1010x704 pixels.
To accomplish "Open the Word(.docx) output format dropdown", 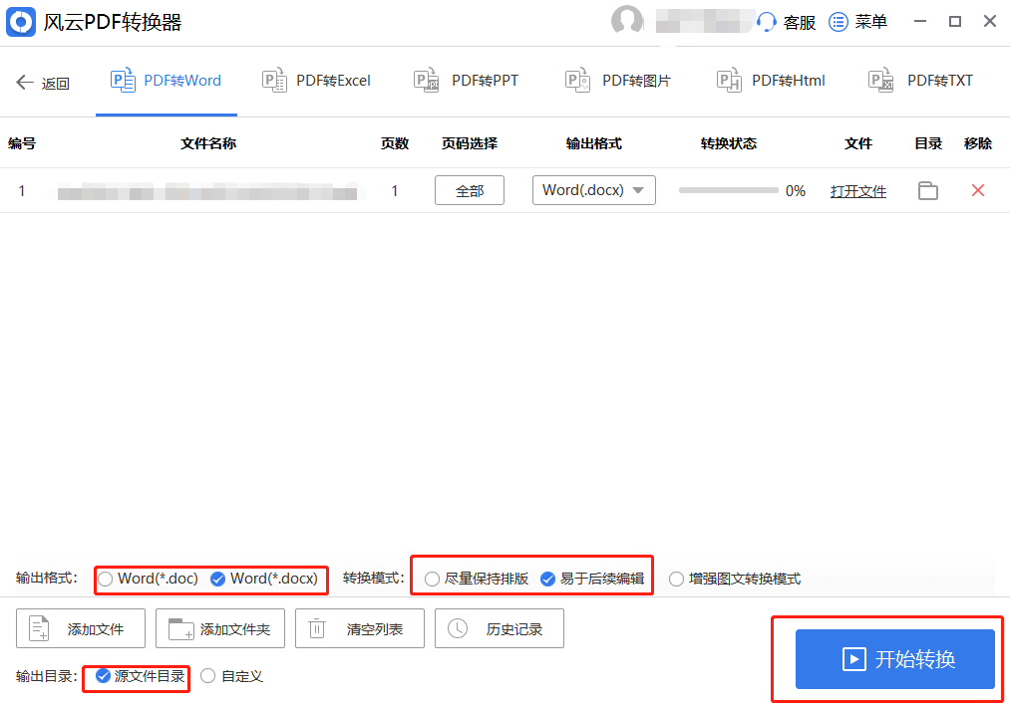I will pos(594,190).
